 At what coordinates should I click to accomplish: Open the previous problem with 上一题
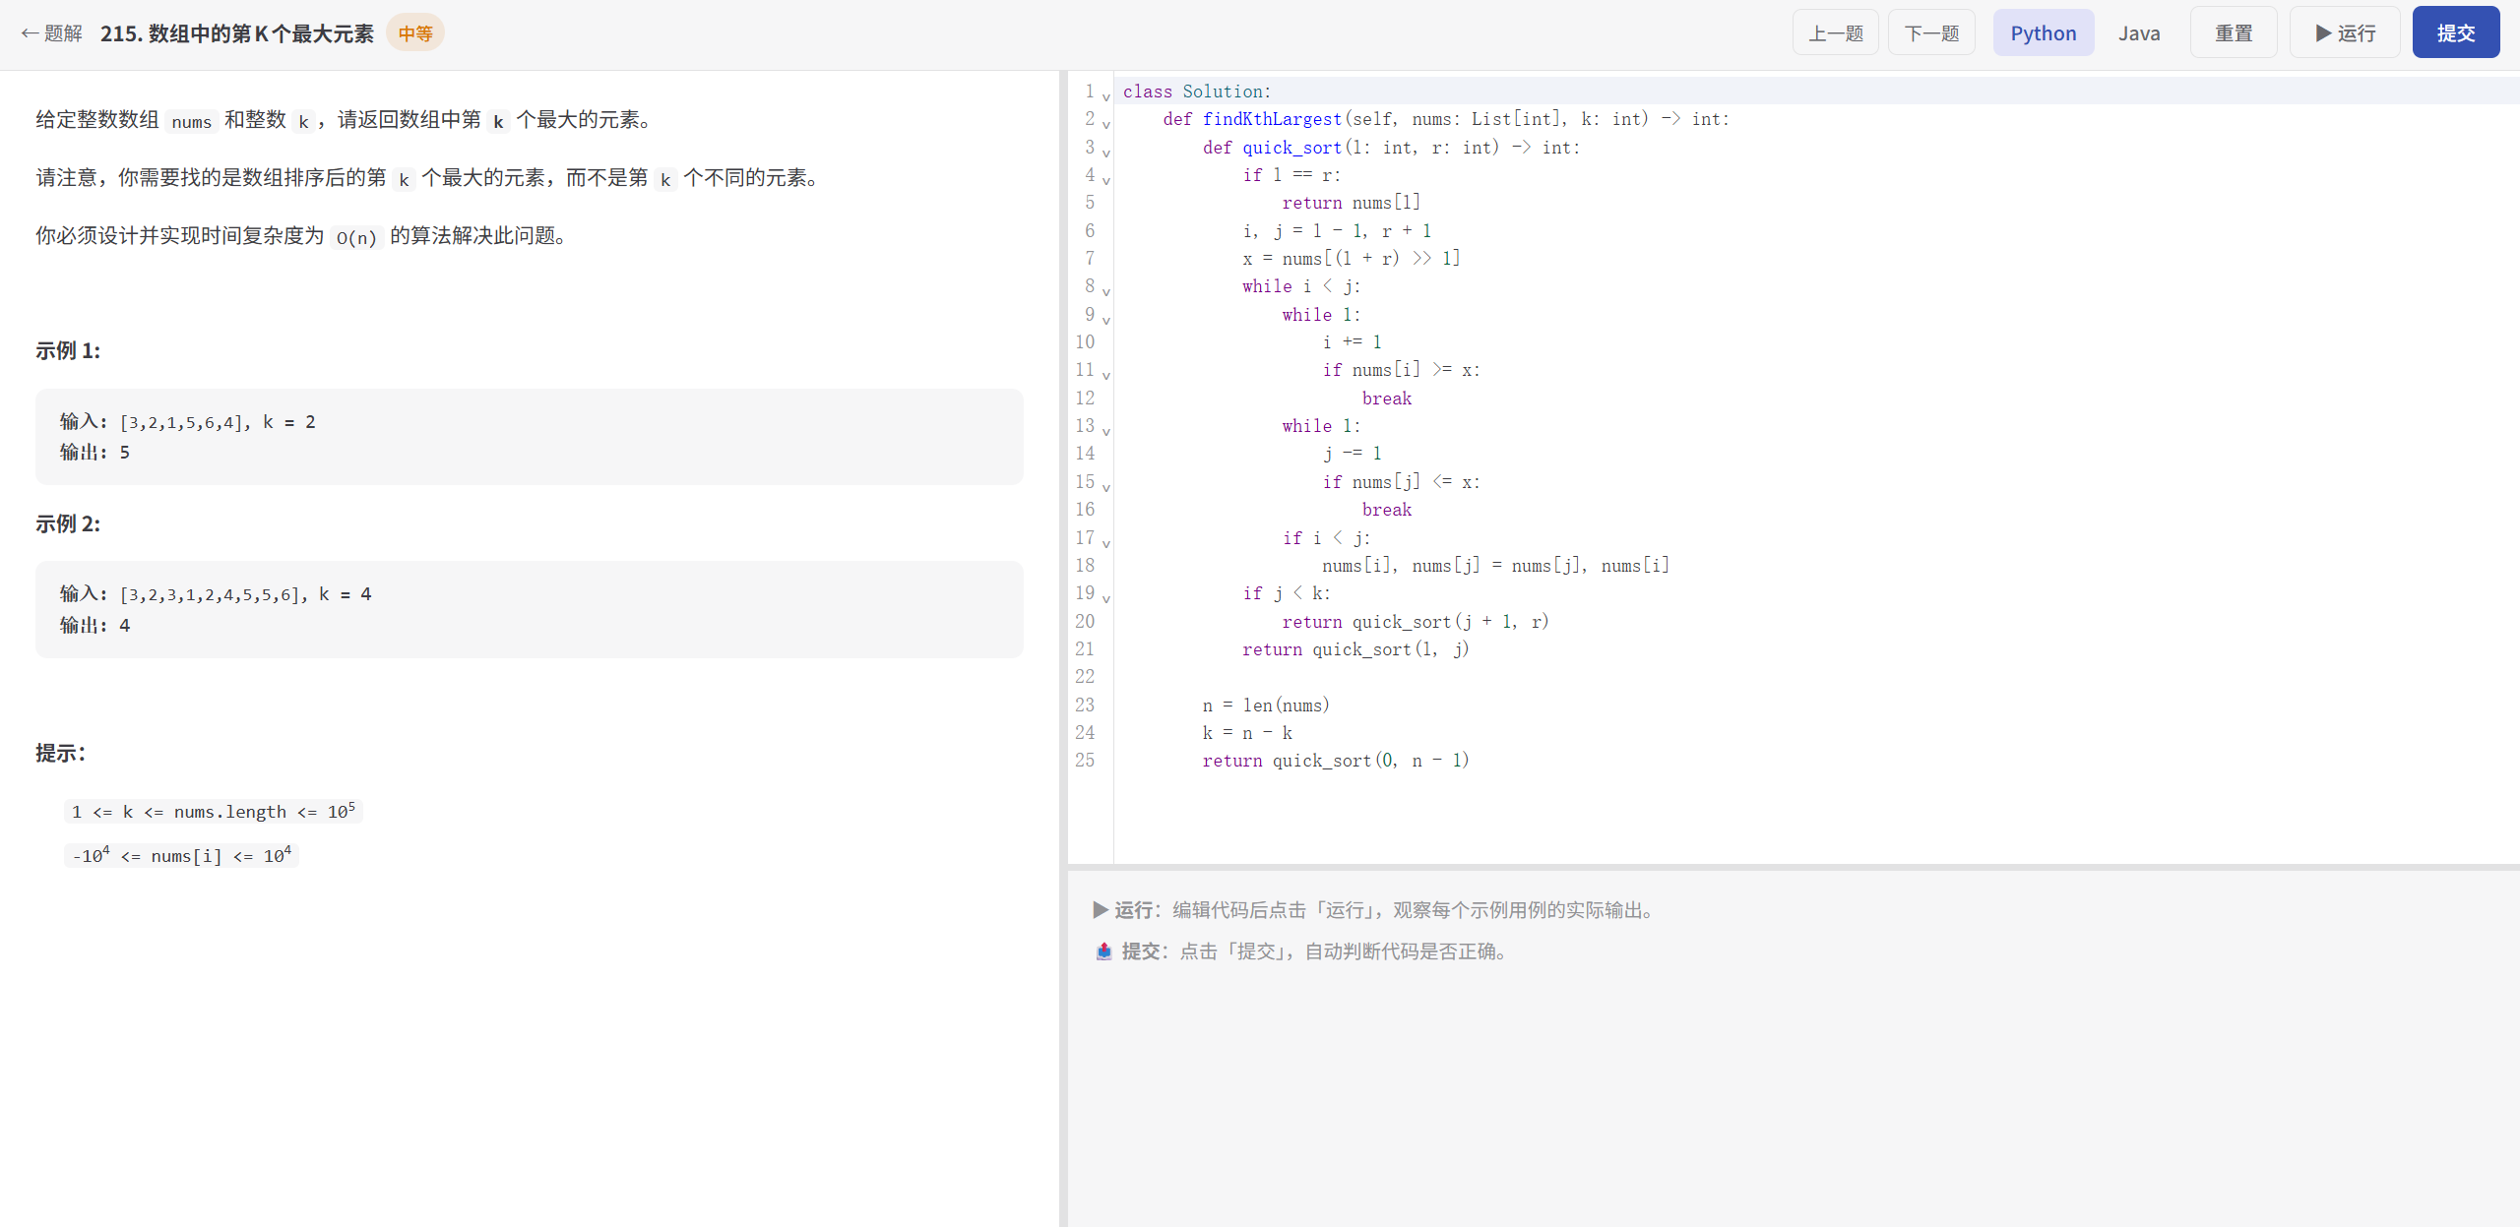1835,33
